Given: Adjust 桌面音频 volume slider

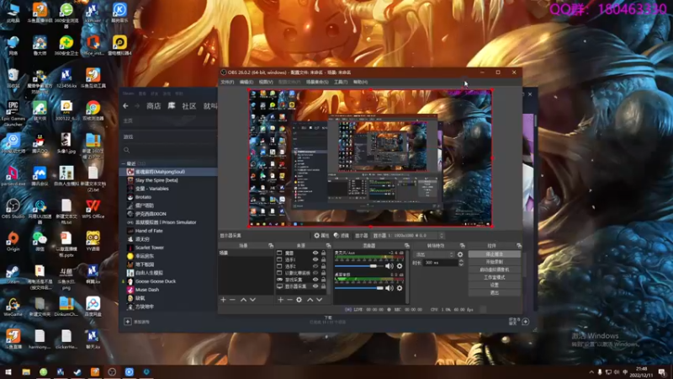Looking at the screenshot, I should point(359,288).
